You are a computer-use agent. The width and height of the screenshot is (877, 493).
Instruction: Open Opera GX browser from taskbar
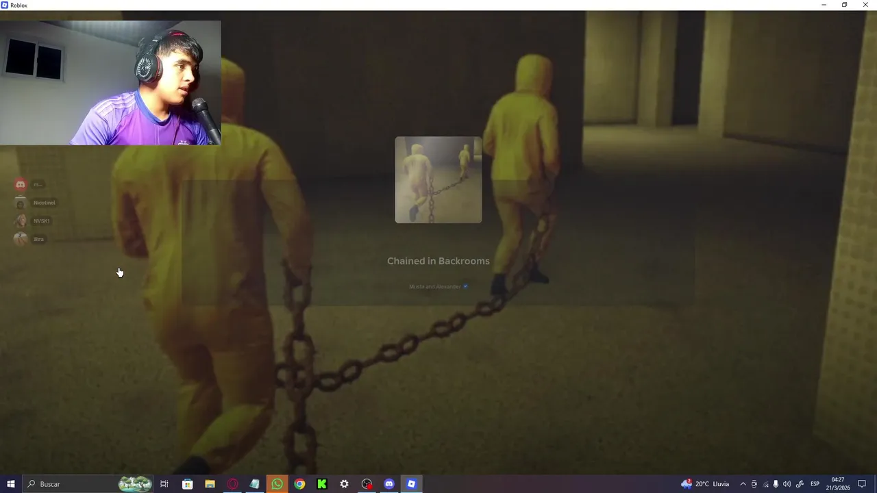pyautogui.click(x=232, y=484)
